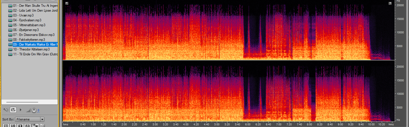This screenshot has height=127, width=409.
Task: Click the 10:20 mark on time ruler
Action: coord(382,124)
